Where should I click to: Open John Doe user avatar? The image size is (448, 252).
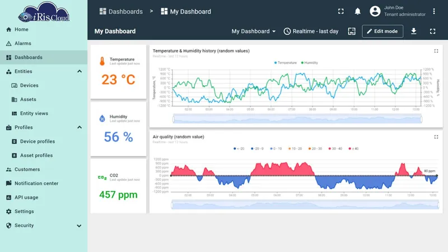point(375,11)
